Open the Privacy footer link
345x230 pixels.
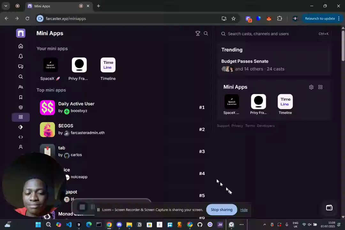point(237,126)
